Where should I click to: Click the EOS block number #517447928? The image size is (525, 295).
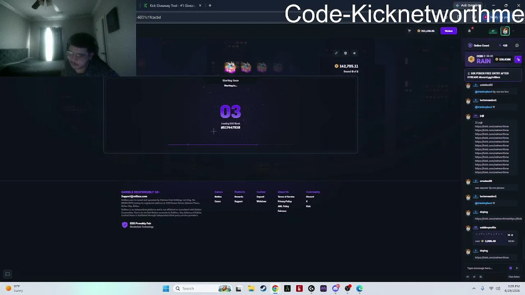[231, 127]
